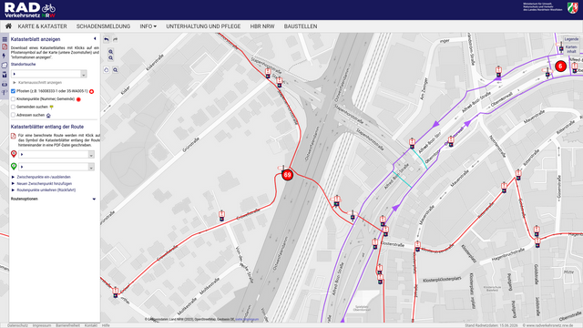583x328 pixels.
Task: Open the Barrierefreiheit footer link
Action: click(67, 325)
